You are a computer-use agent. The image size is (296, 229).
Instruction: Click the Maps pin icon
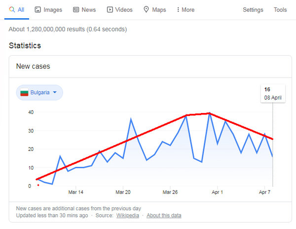coord(146,9)
